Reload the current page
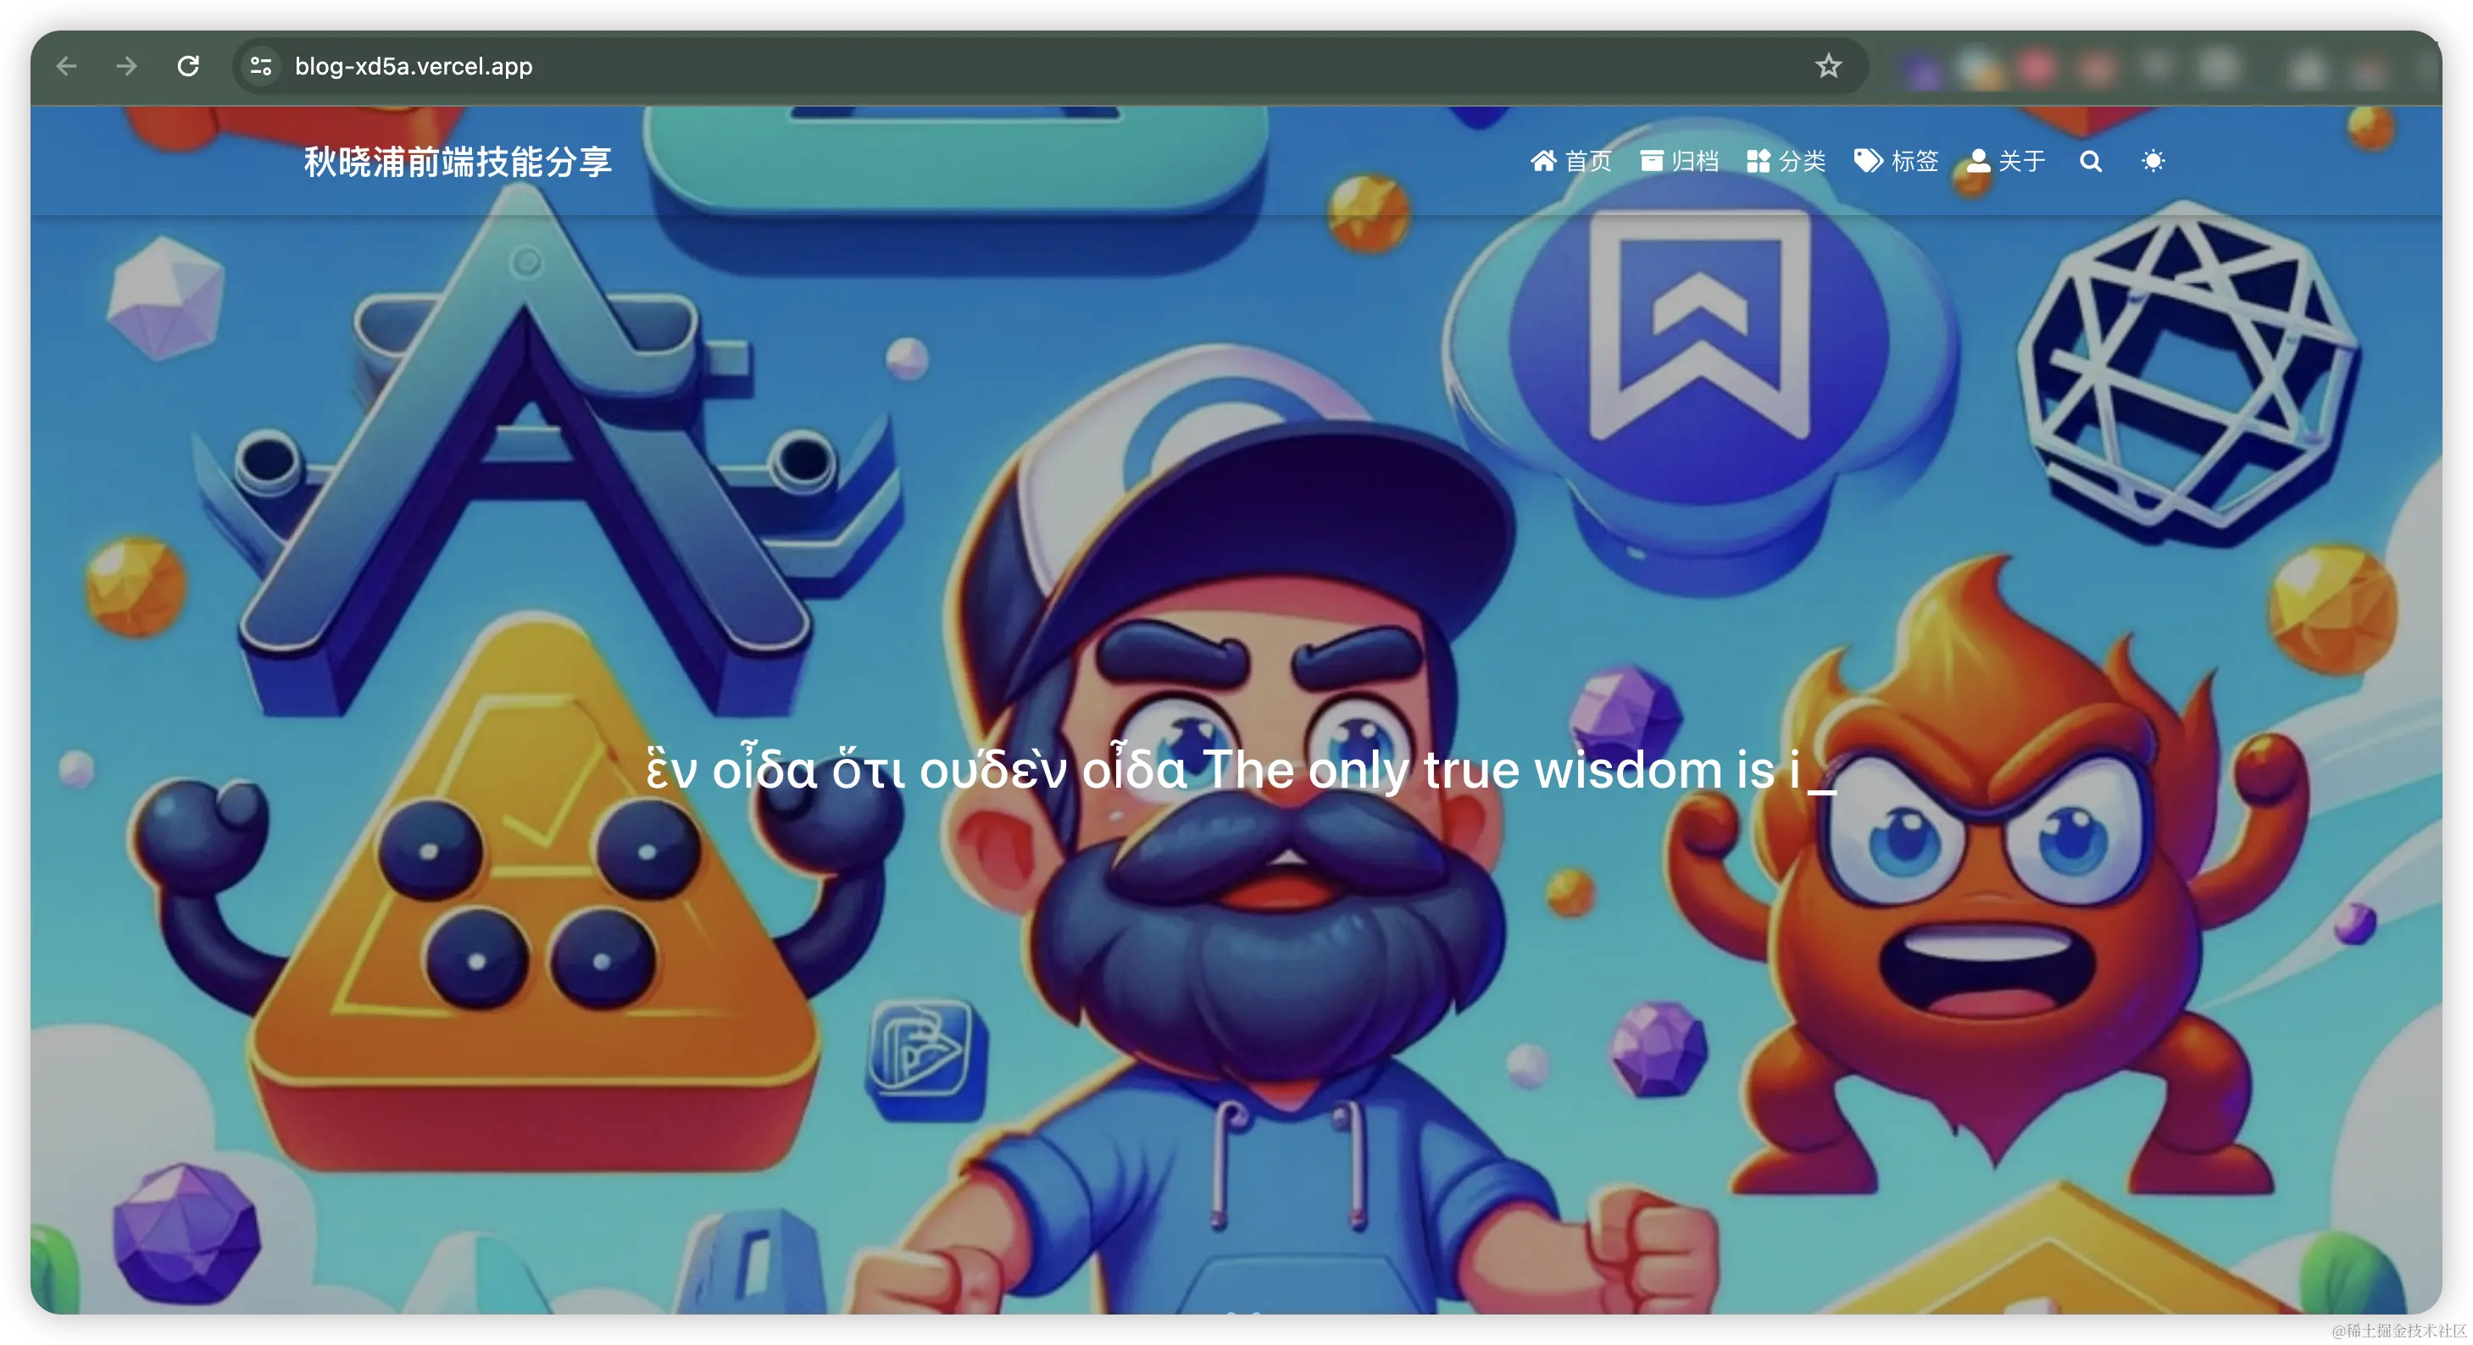Viewport: 2473px width, 1345px height. pyautogui.click(x=188, y=66)
